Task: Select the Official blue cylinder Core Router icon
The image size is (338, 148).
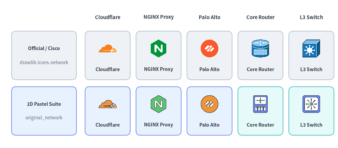Action: coord(260,48)
